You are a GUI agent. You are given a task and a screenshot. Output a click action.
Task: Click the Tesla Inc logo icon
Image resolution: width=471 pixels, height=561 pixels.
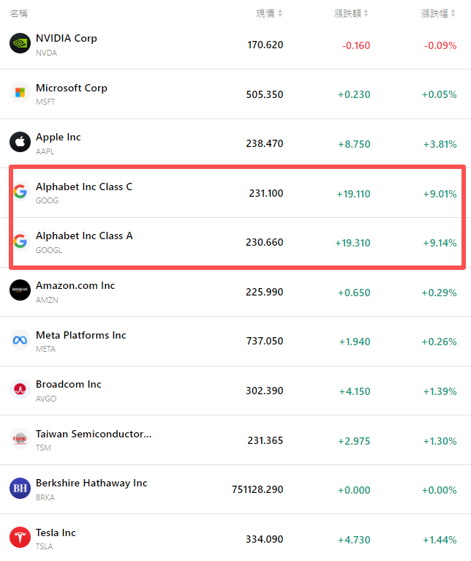tap(20, 538)
